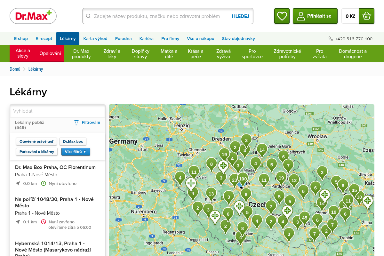Open the shopping basket icon

click(366, 16)
